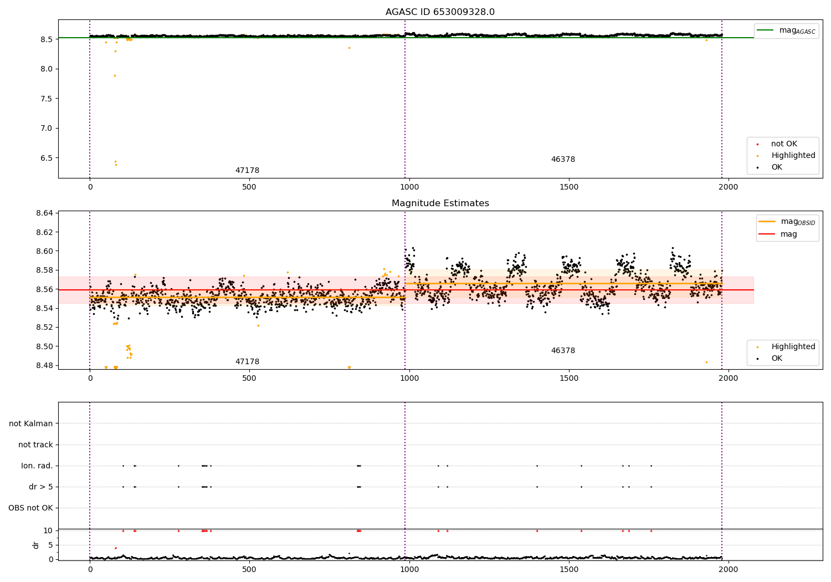Click the 8.5 tick on the top plot
The width and height of the screenshot is (831, 582).
pos(46,39)
